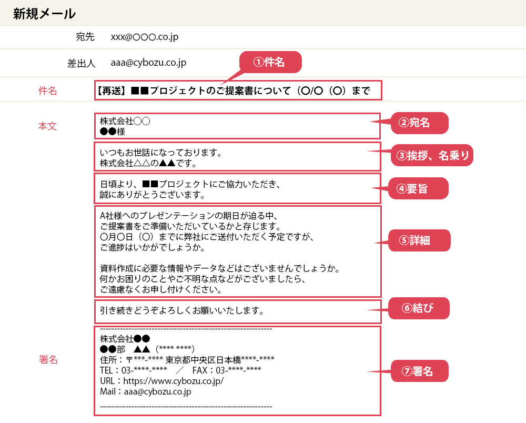Screen dimensions: 526x423
Task: Click the ③挨拶、名乗り callout badge
Action: point(431,155)
